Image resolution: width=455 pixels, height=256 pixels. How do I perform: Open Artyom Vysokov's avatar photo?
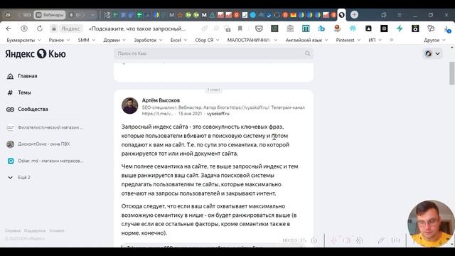[x=129, y=106]
